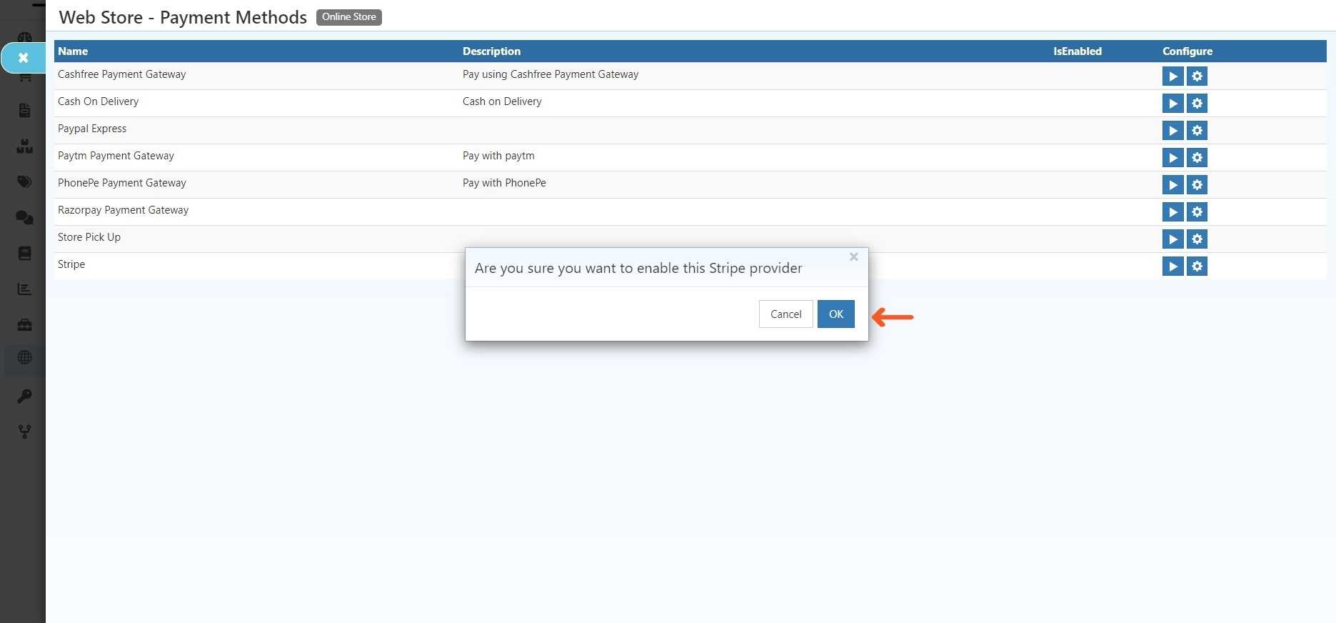This screenshot has height=623, width=1336.
Task: Click the 'Pay with paytm' description
Action: [498, 156]
